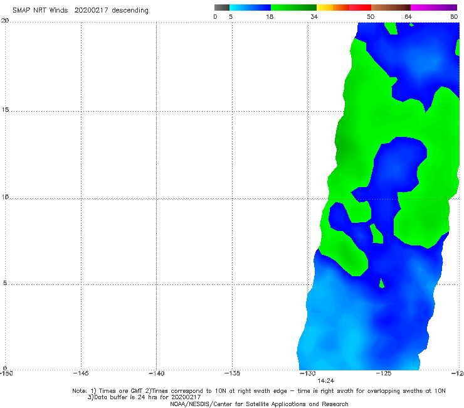The image size is (464, 408).
Task: Click the magenta 64-80 segment of the color bar
Action: (434, 8)
